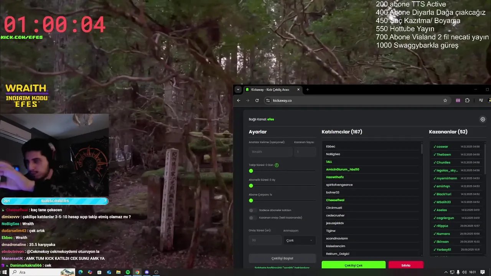Screen dimensions: 491x276
Task: Open Discord from the taskbar
Action: click(147, 272)
